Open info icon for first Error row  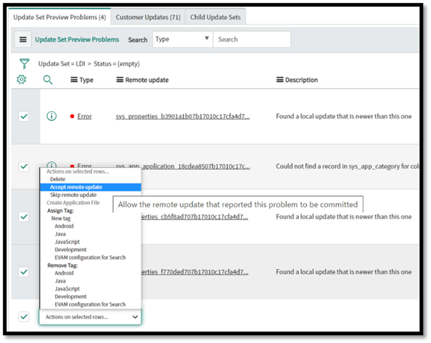point(52,116)
